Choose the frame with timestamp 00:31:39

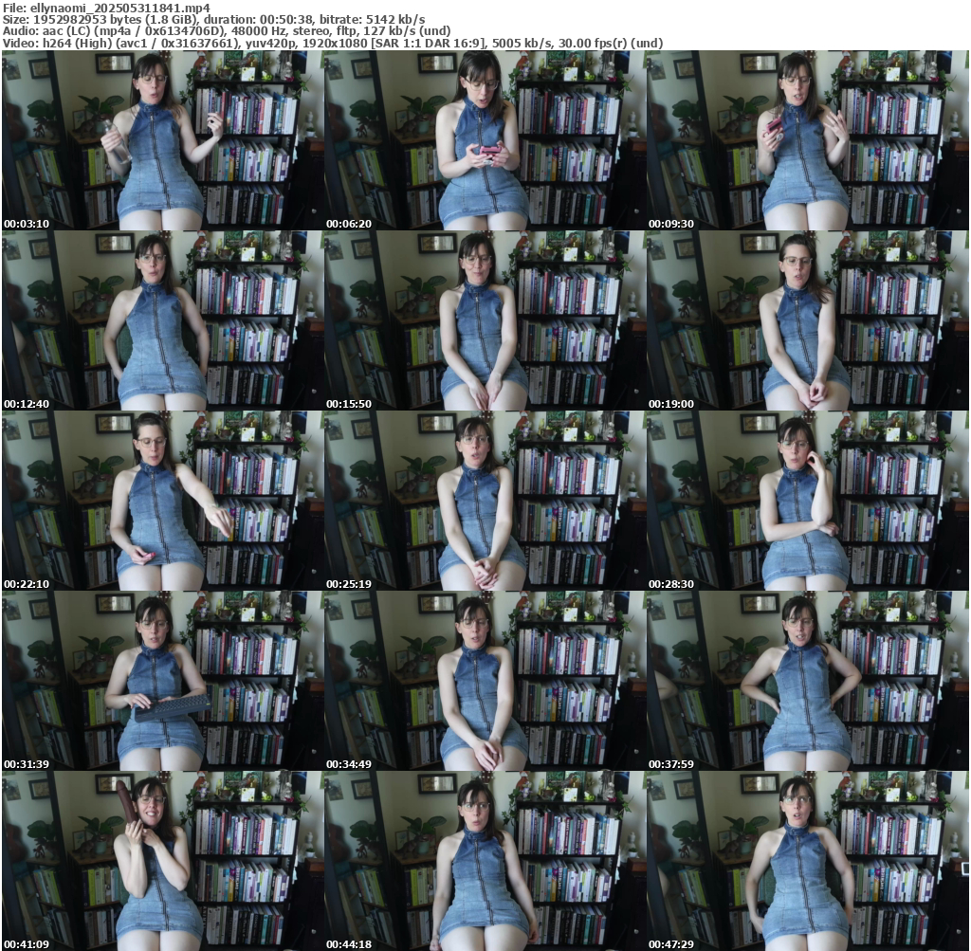(x=162, y=681)
